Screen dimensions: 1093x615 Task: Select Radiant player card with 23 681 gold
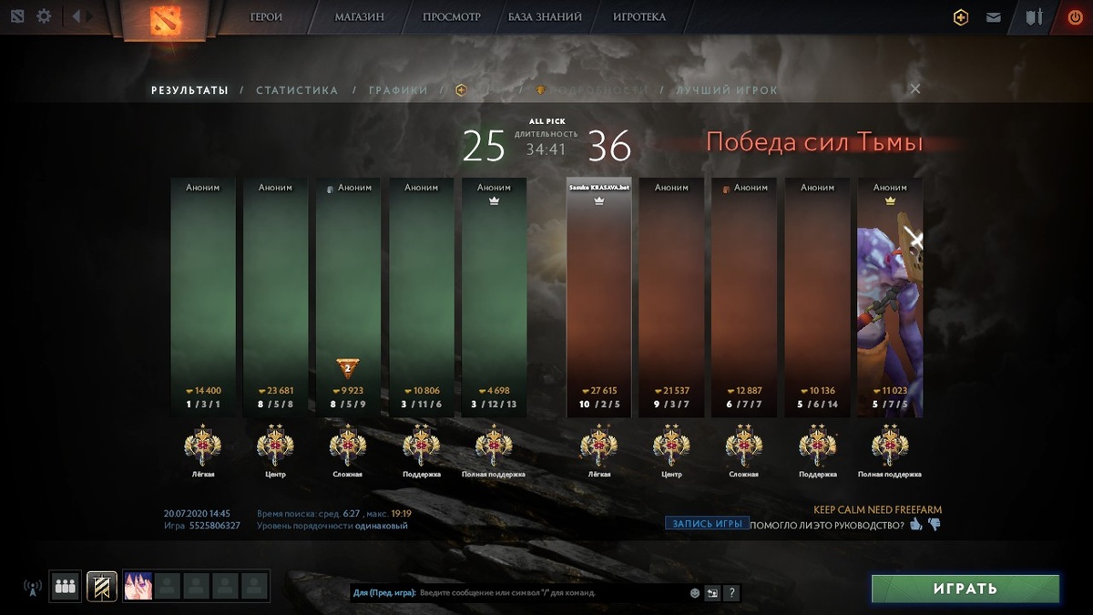click(x=275, y=297)
